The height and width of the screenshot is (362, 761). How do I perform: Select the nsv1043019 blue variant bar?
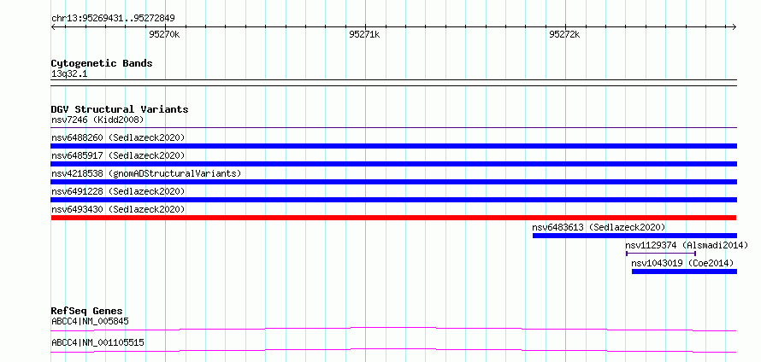pos(684,271)
